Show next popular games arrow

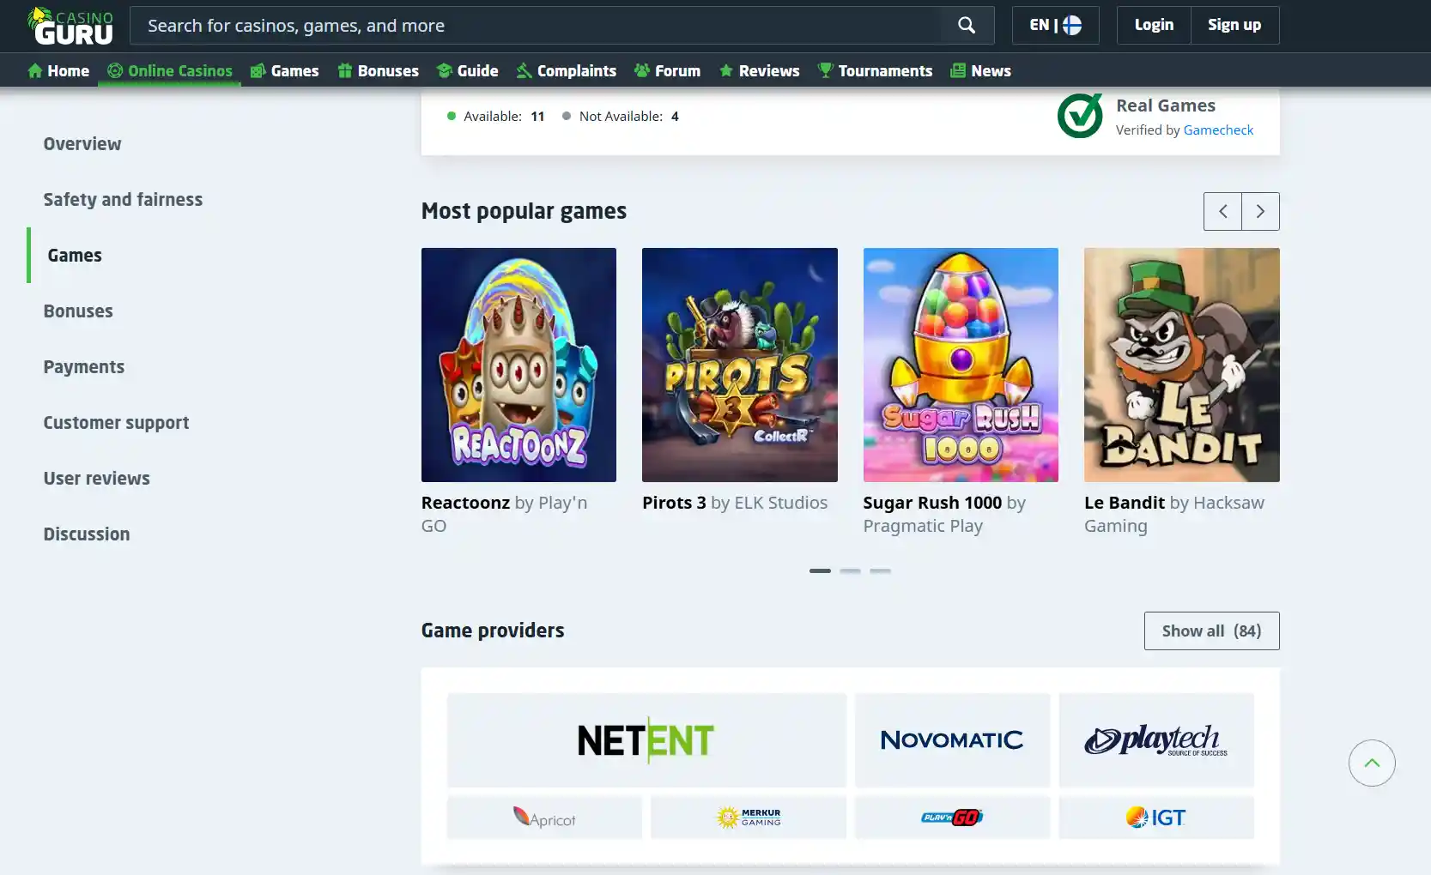click(x=1260, y=211)
